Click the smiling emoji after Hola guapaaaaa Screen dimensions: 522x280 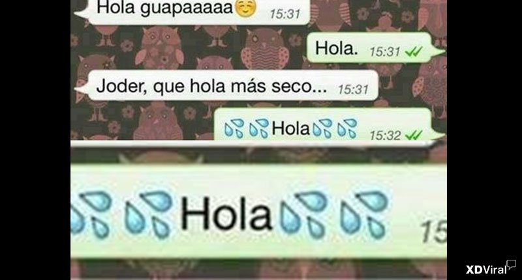[x=246, y=8]
